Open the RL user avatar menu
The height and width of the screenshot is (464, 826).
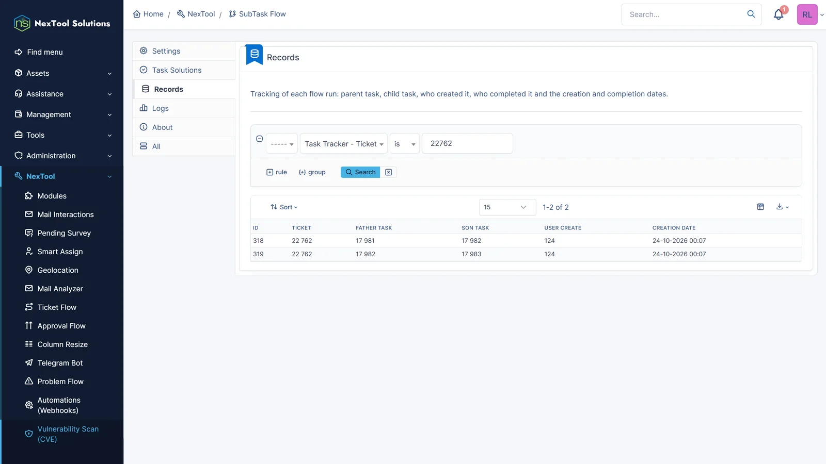pyautogui.click(x=807, y=14)
